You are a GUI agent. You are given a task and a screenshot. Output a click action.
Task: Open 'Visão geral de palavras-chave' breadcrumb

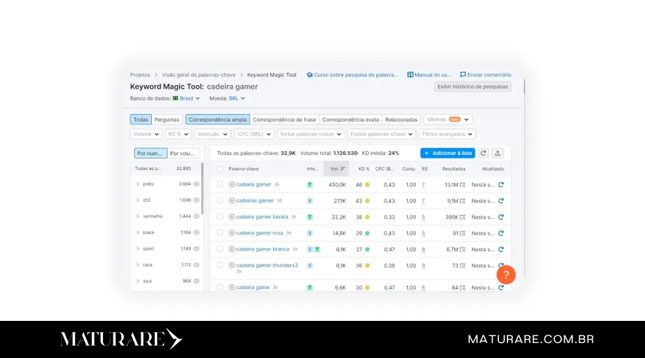199,75
